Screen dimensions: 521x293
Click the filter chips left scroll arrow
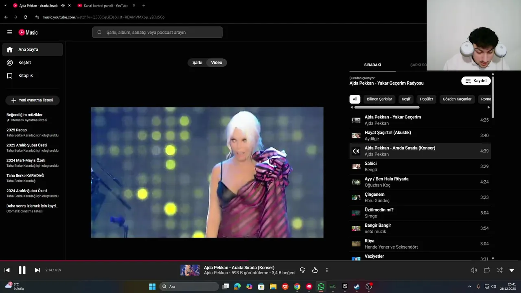pyautogui.click(x=352, y=107)
